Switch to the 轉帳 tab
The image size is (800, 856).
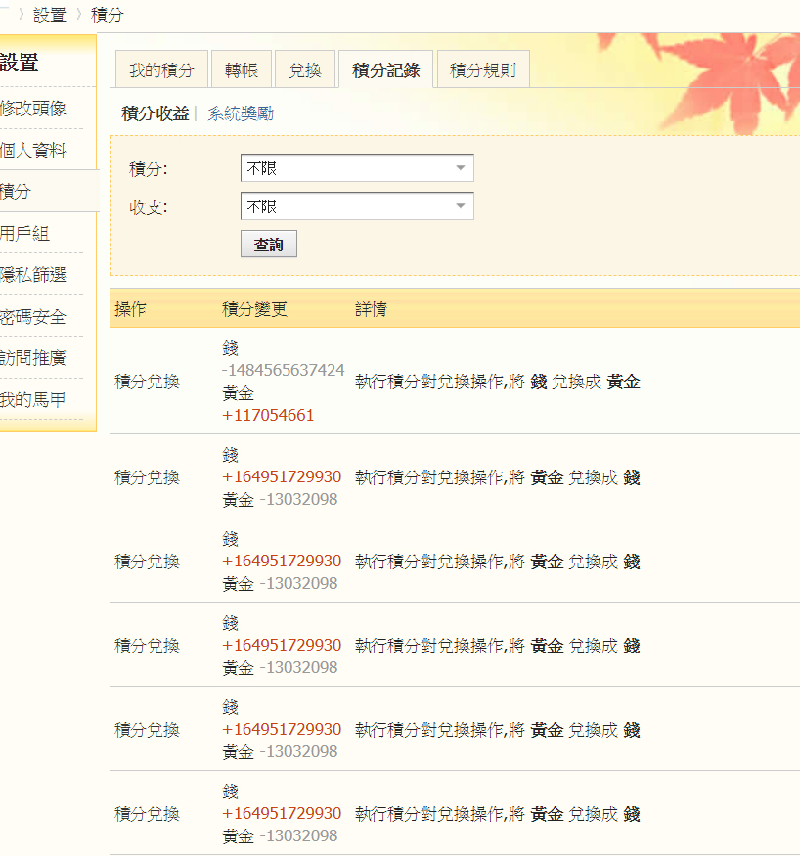[x=241, y=70]
